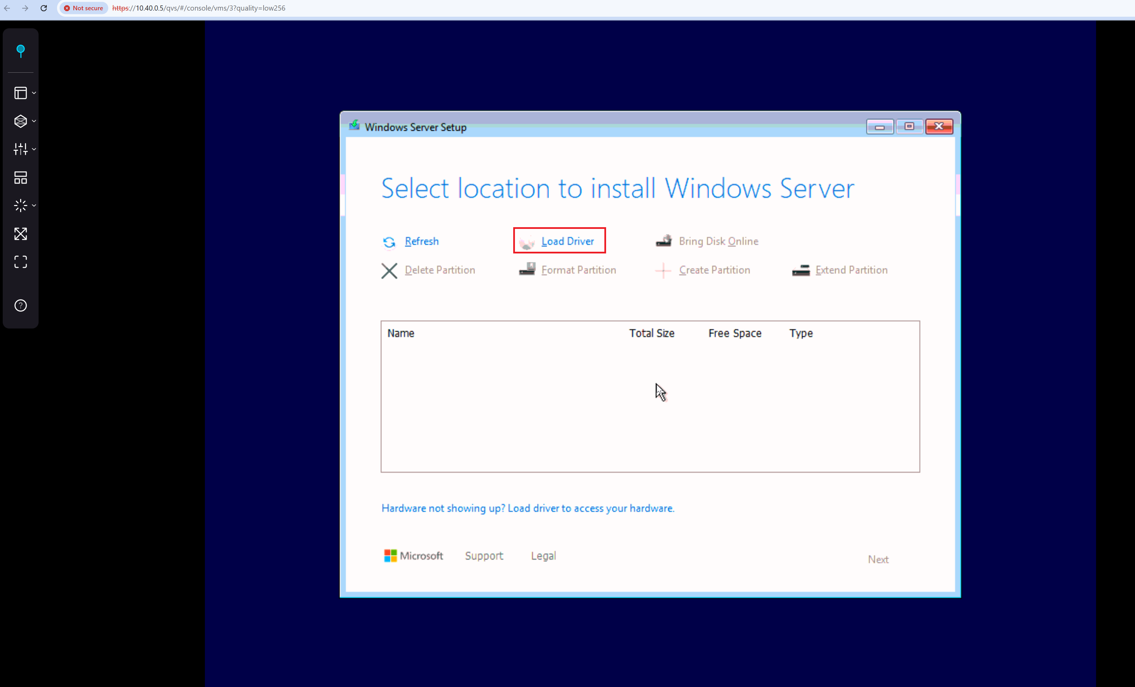Click the 3D cube icon in sidebar

20,121
